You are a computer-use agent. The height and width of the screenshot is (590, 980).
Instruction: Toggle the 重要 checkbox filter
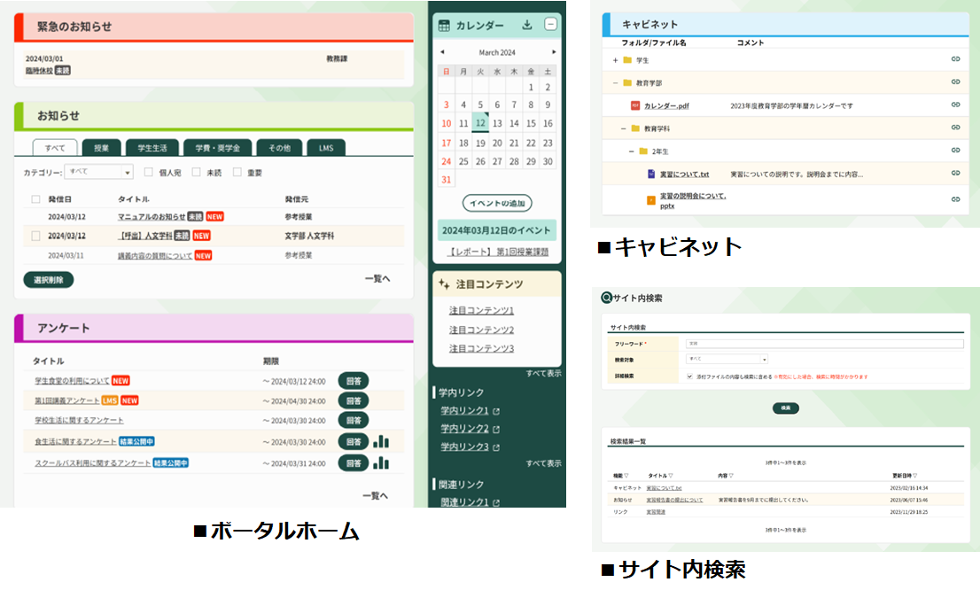click(x=237, y=173)
